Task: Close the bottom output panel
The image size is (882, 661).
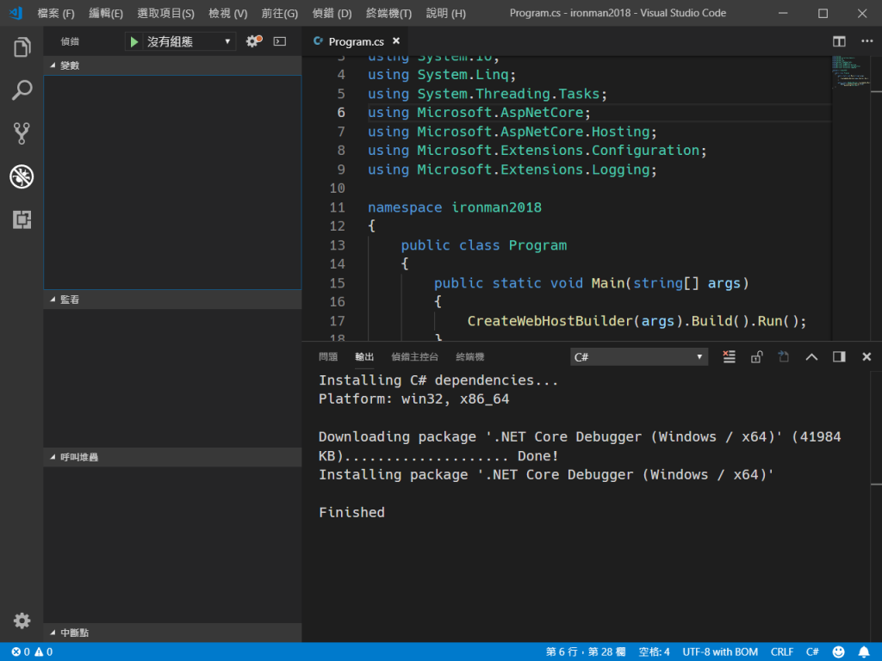Action: pos(866,357)
